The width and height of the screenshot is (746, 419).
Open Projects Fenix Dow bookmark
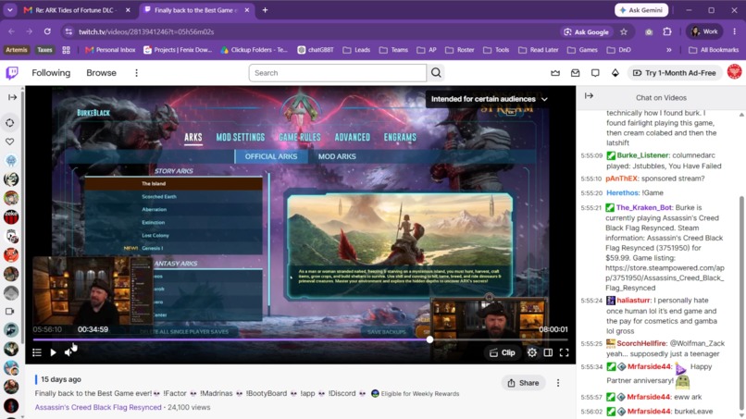(x=178, y=50)
